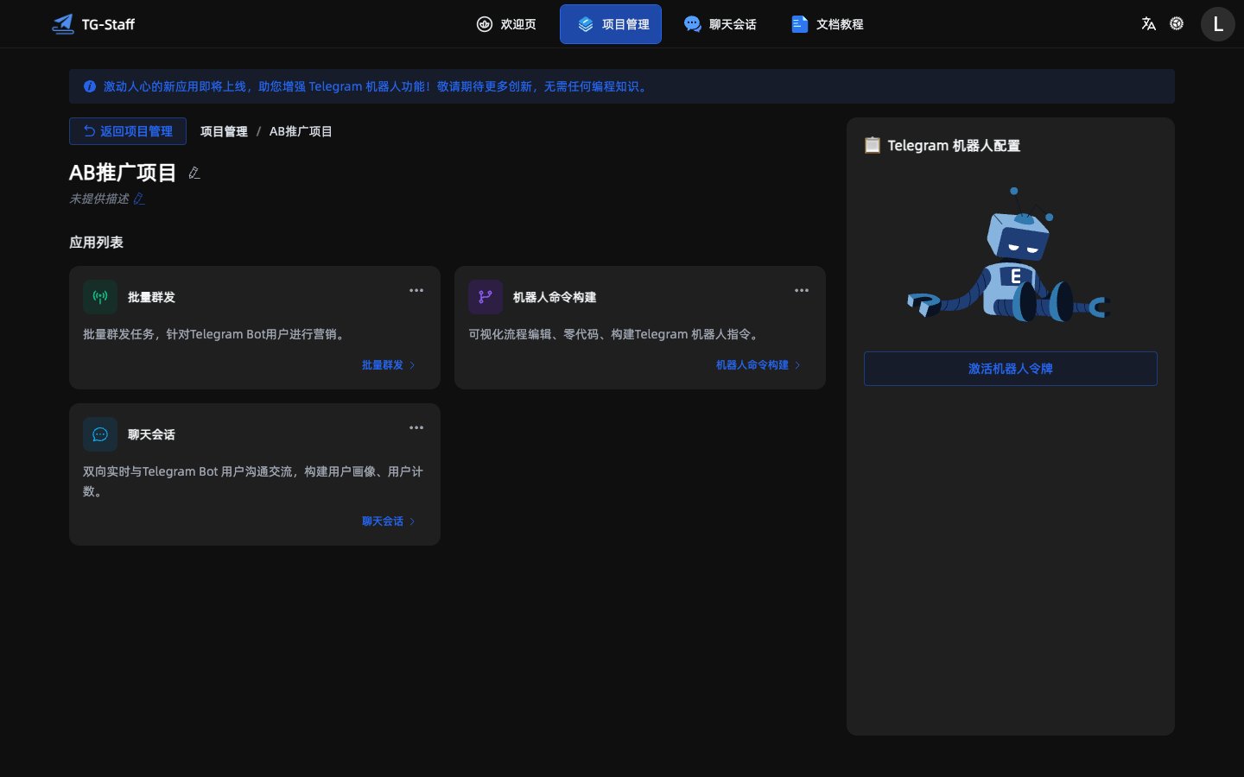Click the 激活机器人令牌 button
Viewport: 1244px width, 777px height.
tap(1011, 369)
